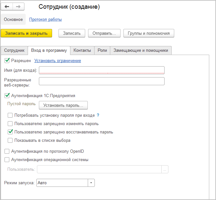Screen dimensions: 216x200
Task: Click the Записать и закрыть button
Action: click(x=26, y=33)
